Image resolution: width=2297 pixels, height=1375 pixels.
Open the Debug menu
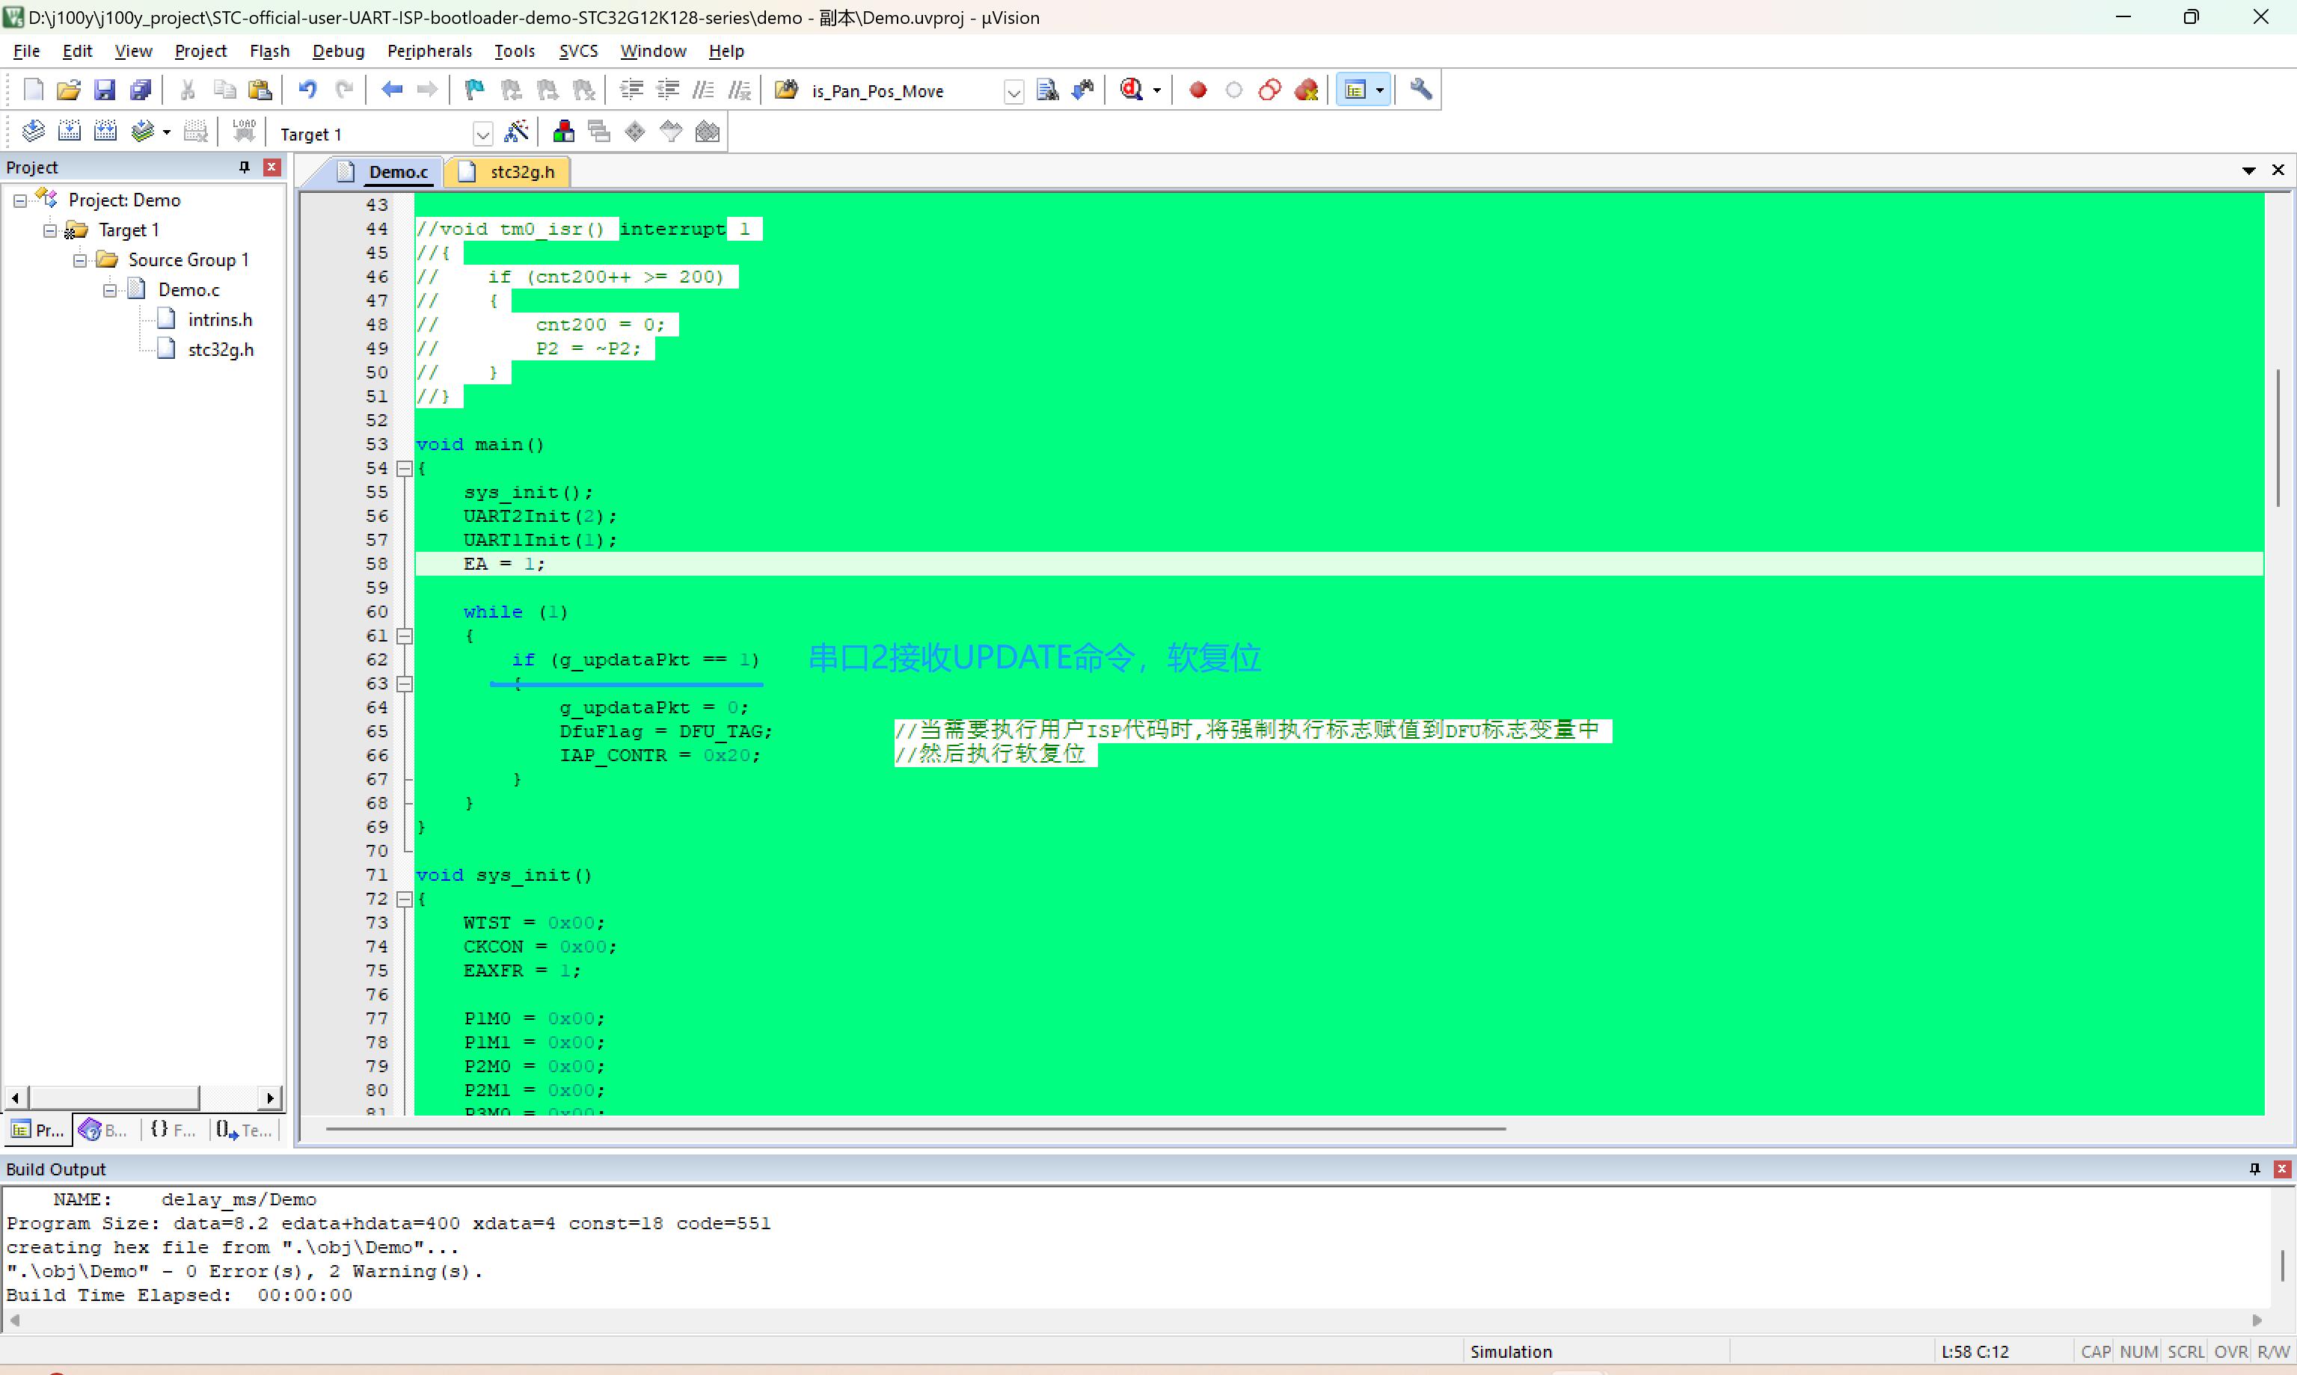(338, 51)
